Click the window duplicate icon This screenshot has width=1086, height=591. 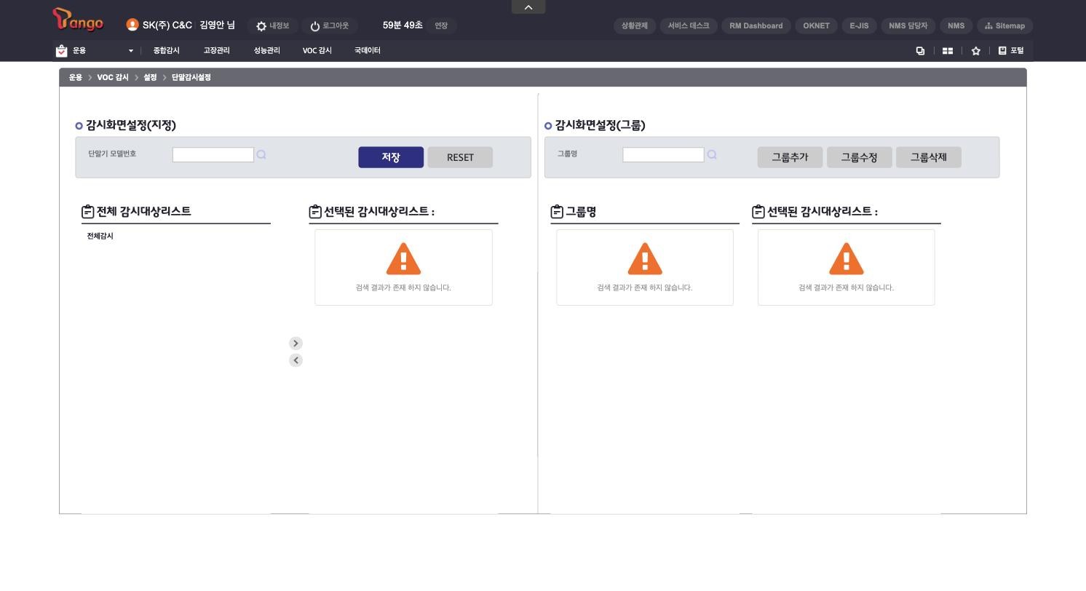(x=920, y=51)
